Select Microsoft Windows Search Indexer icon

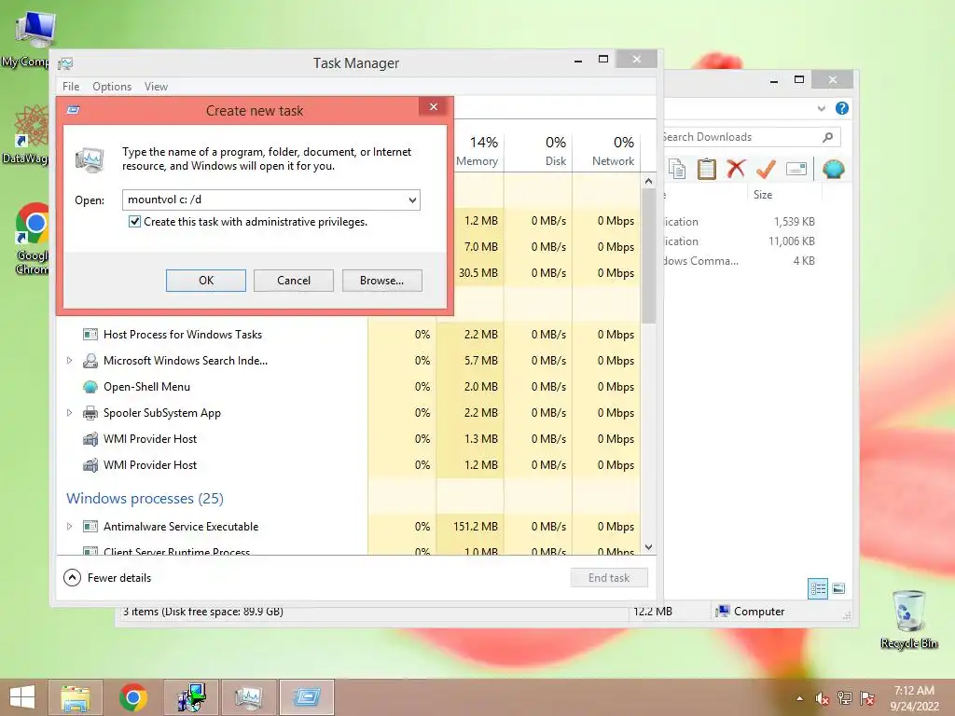(90, 361)
